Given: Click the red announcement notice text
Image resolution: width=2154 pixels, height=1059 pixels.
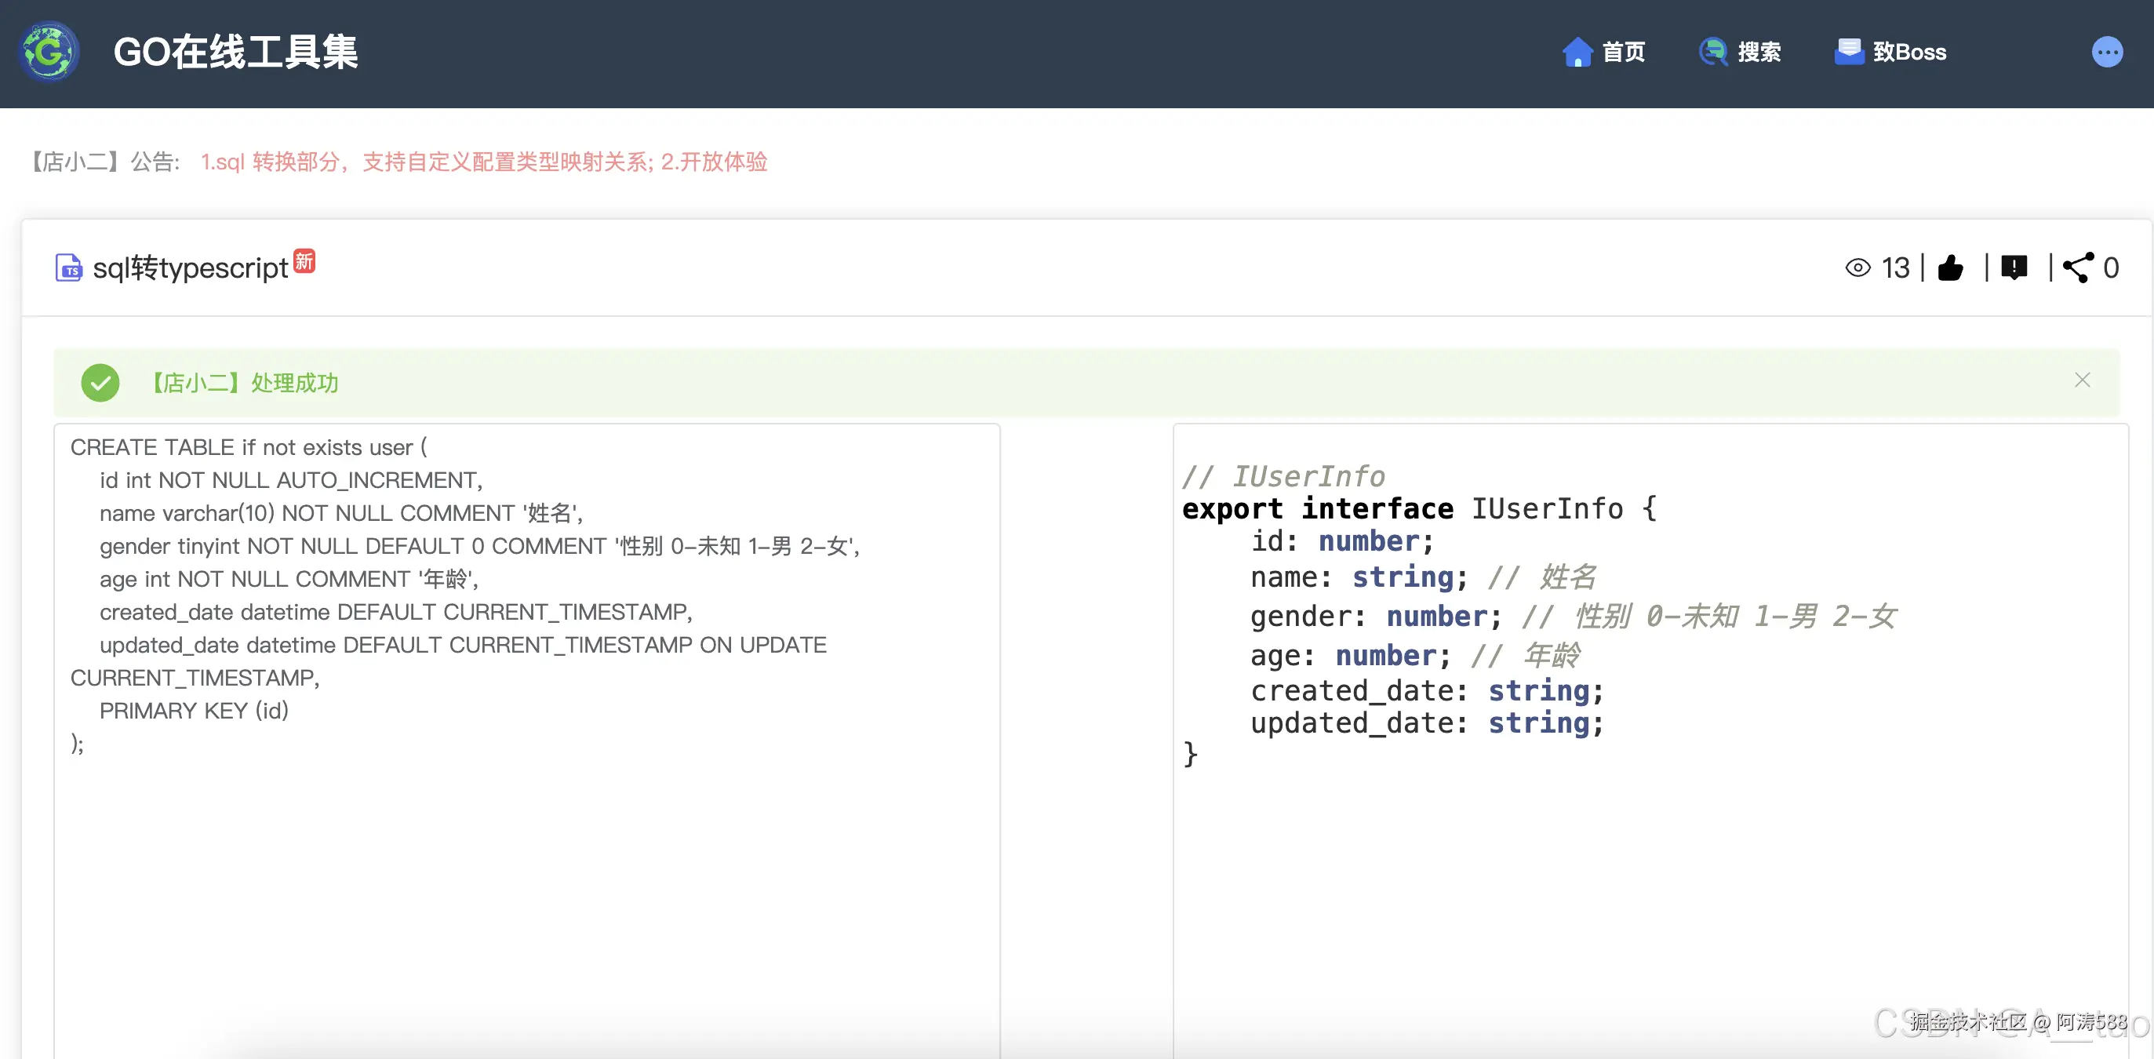Looking at the screenshot, I should 484,162.
